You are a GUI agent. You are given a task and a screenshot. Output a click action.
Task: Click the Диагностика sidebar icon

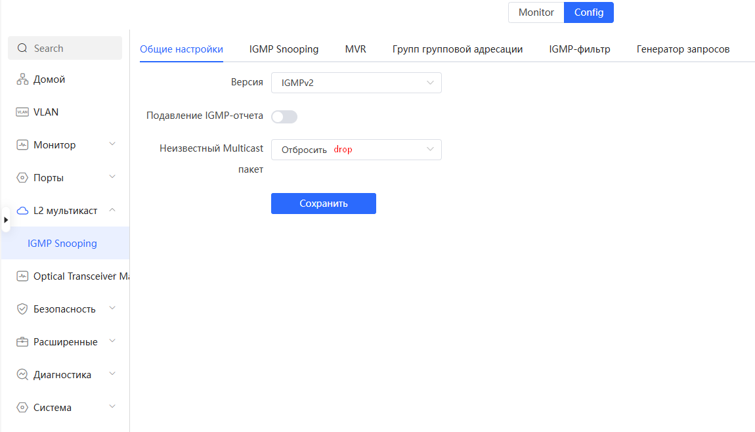click(x=22, y=375)
